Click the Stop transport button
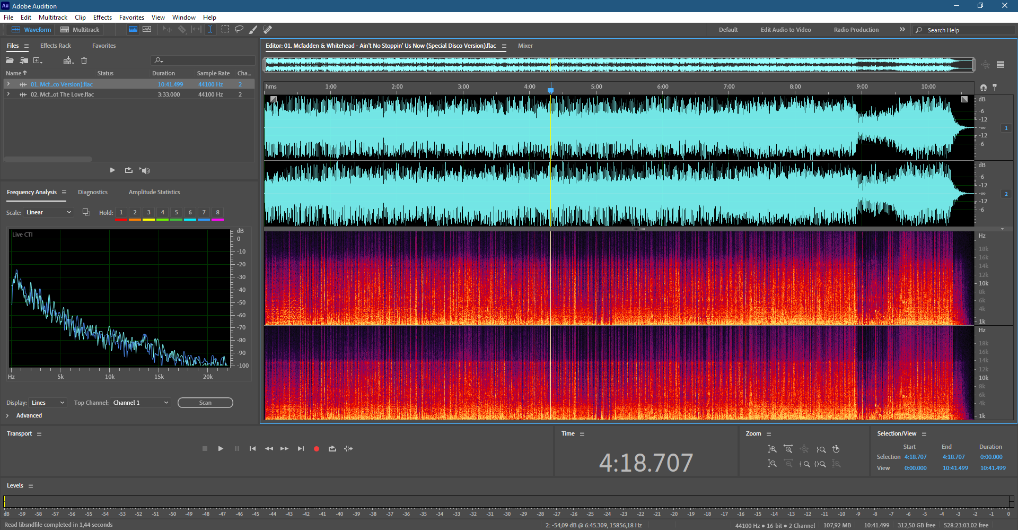This screenshot has height=530, width=1018. pos(205,449)
